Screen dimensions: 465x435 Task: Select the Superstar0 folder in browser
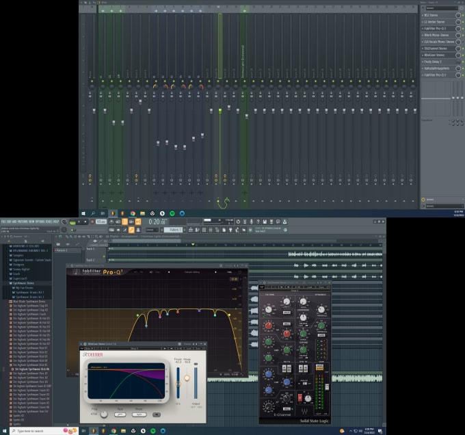coord(20,278)
